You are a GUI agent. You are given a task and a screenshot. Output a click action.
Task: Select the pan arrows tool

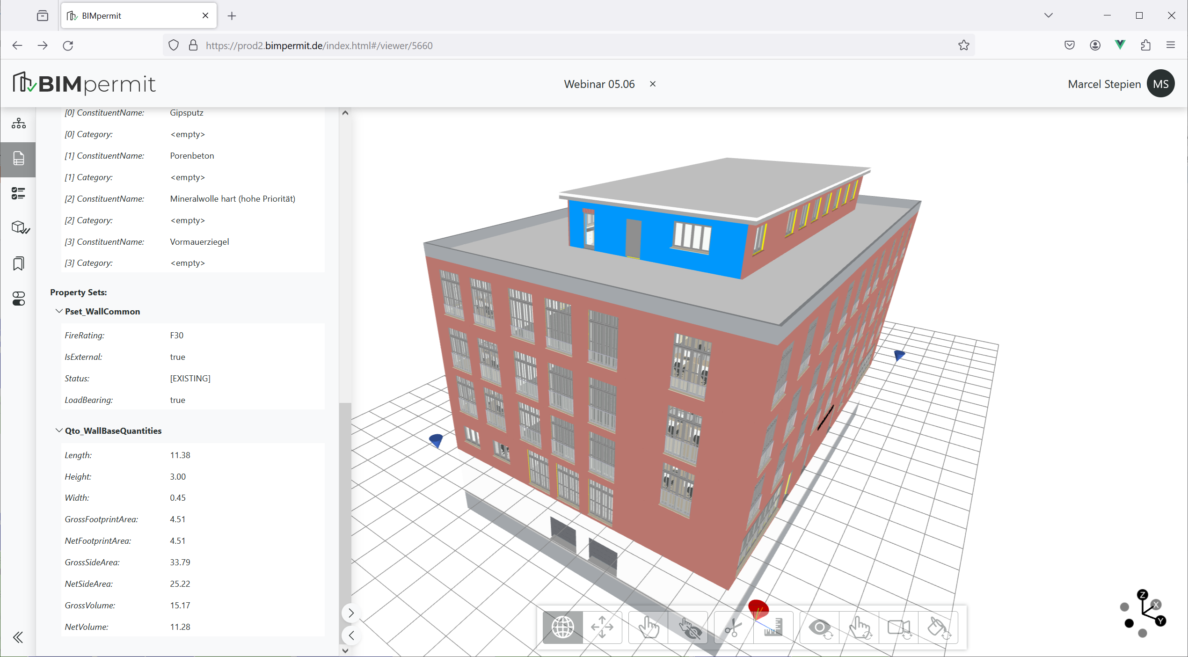[x=602, y=627]
